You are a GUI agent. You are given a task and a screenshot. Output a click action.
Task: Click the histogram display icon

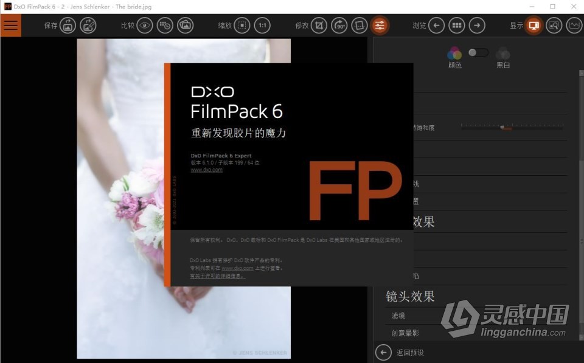point(574,26)
